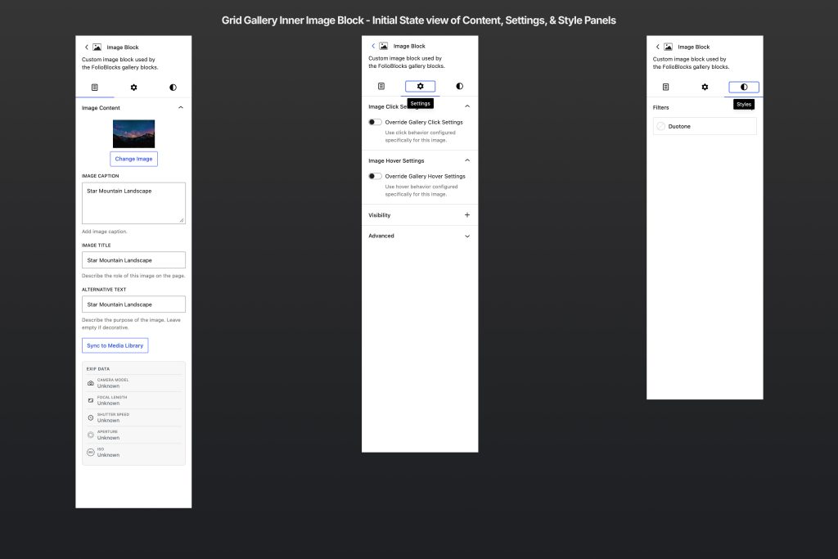Click the Image Hover Settings heading text

396,160
